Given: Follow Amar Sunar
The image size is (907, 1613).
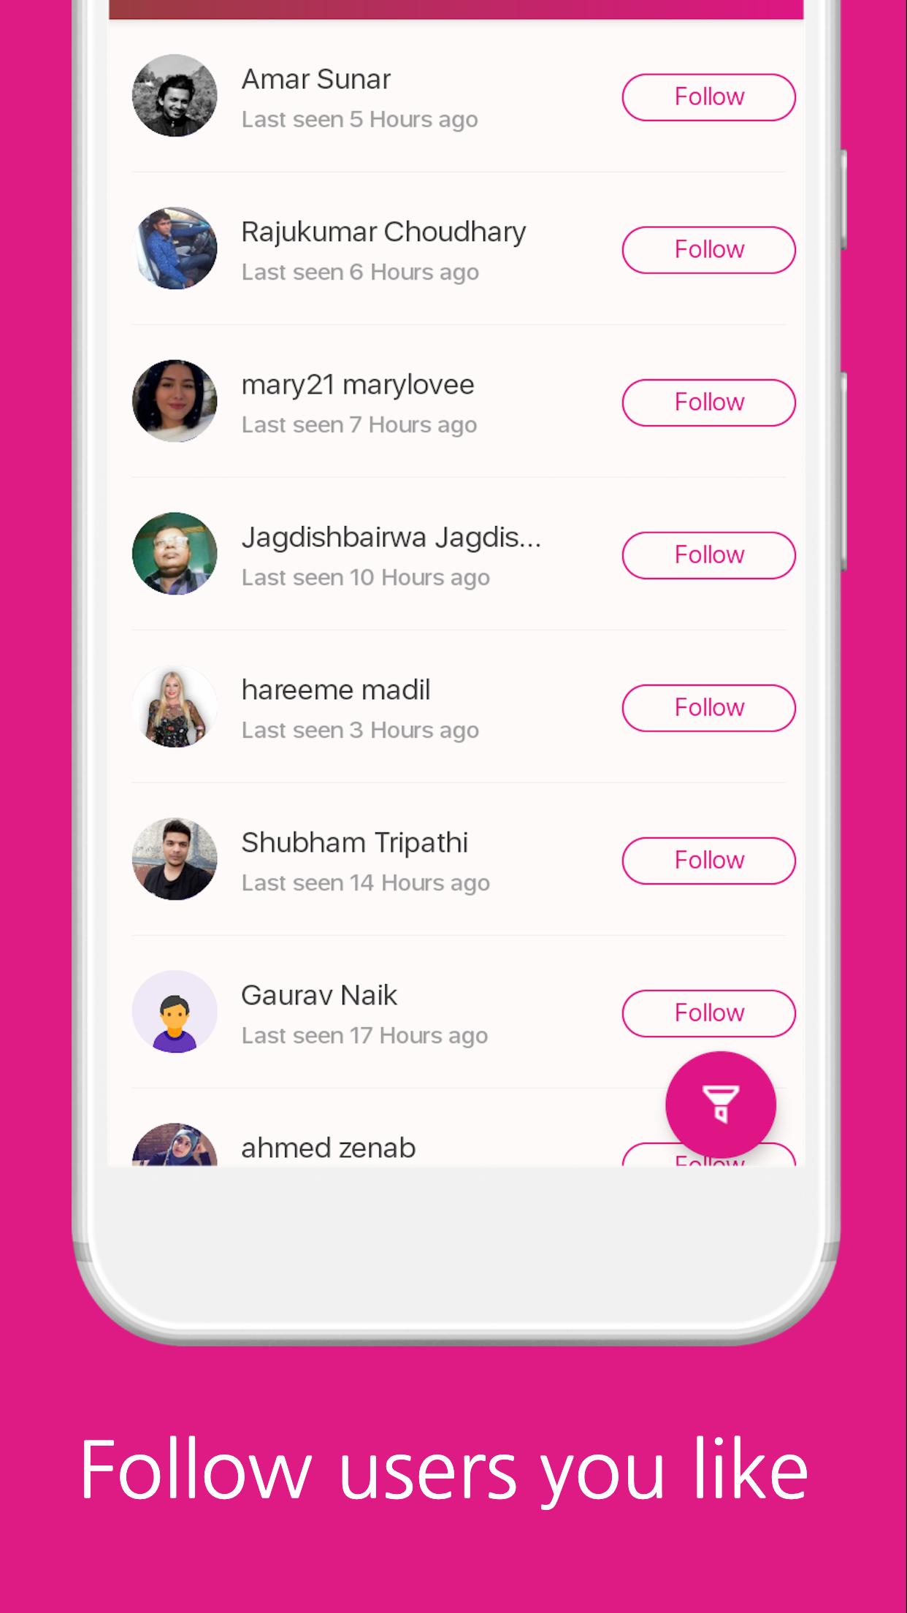Looking at the screenshot, I should pos(708,97).
